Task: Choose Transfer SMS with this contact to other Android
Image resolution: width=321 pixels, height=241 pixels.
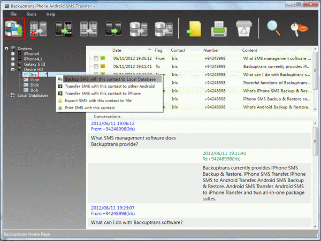Action: [x=109, y=86]
